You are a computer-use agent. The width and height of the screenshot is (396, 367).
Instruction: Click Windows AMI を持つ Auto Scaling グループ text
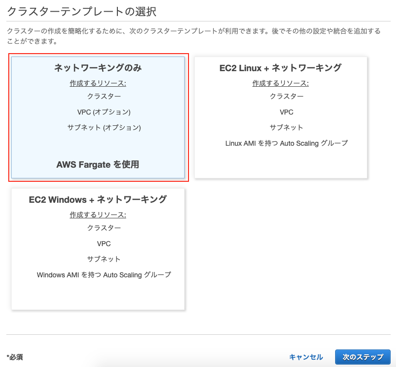pyautogui.click(x=104, y=274)
